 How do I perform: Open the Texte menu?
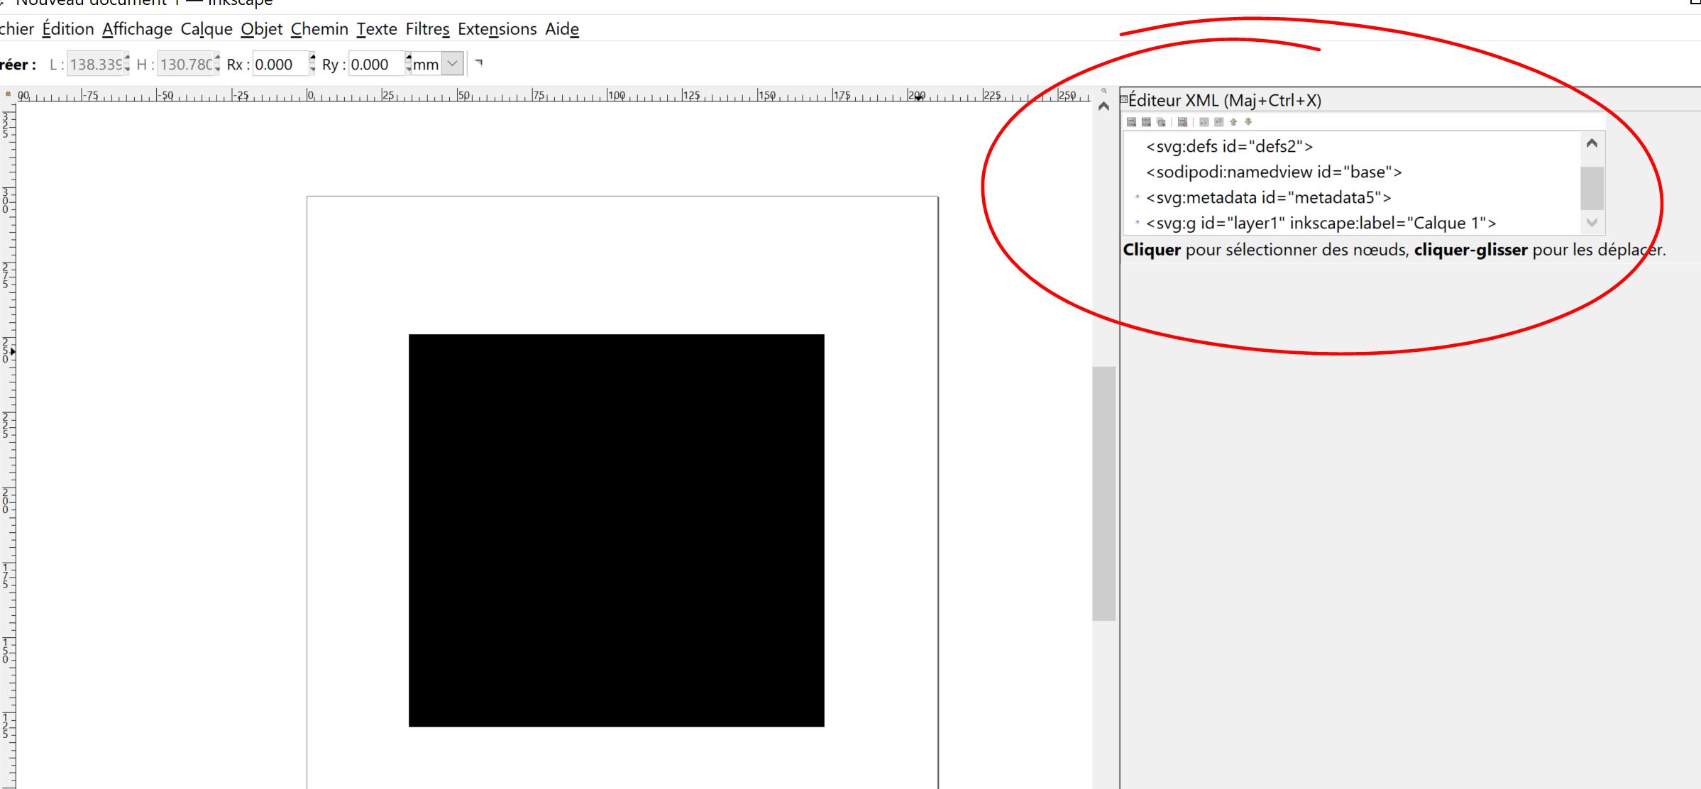(x=377, y=29)
